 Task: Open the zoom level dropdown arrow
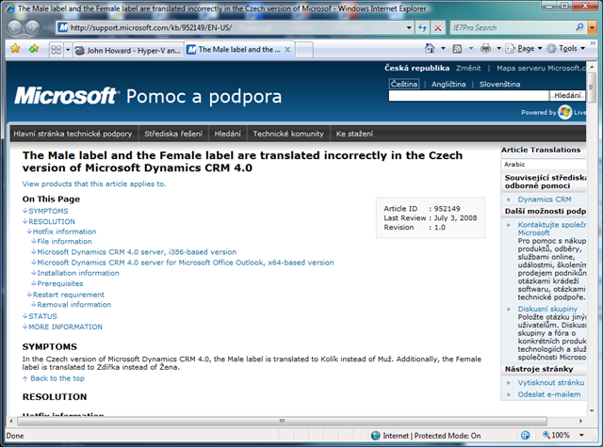[581, 435]
